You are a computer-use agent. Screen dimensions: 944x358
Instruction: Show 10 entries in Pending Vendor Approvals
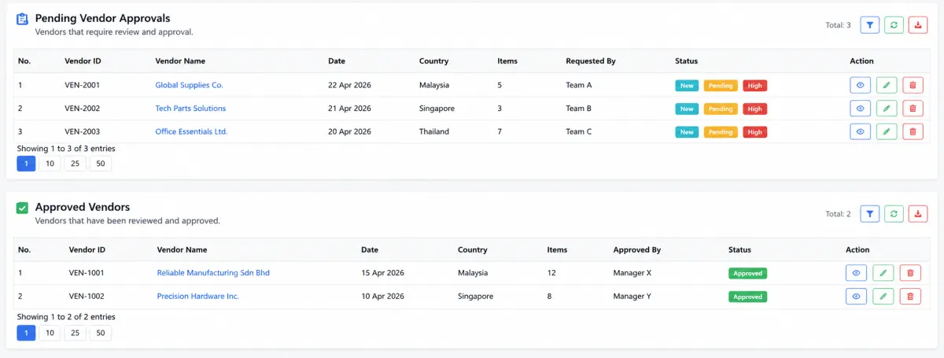click(50, 164)
